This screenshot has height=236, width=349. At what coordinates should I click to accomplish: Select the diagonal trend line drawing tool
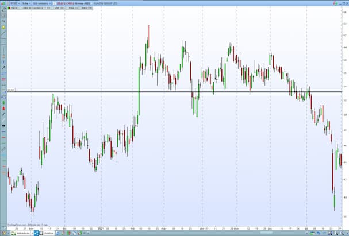[x=3, y=33]
